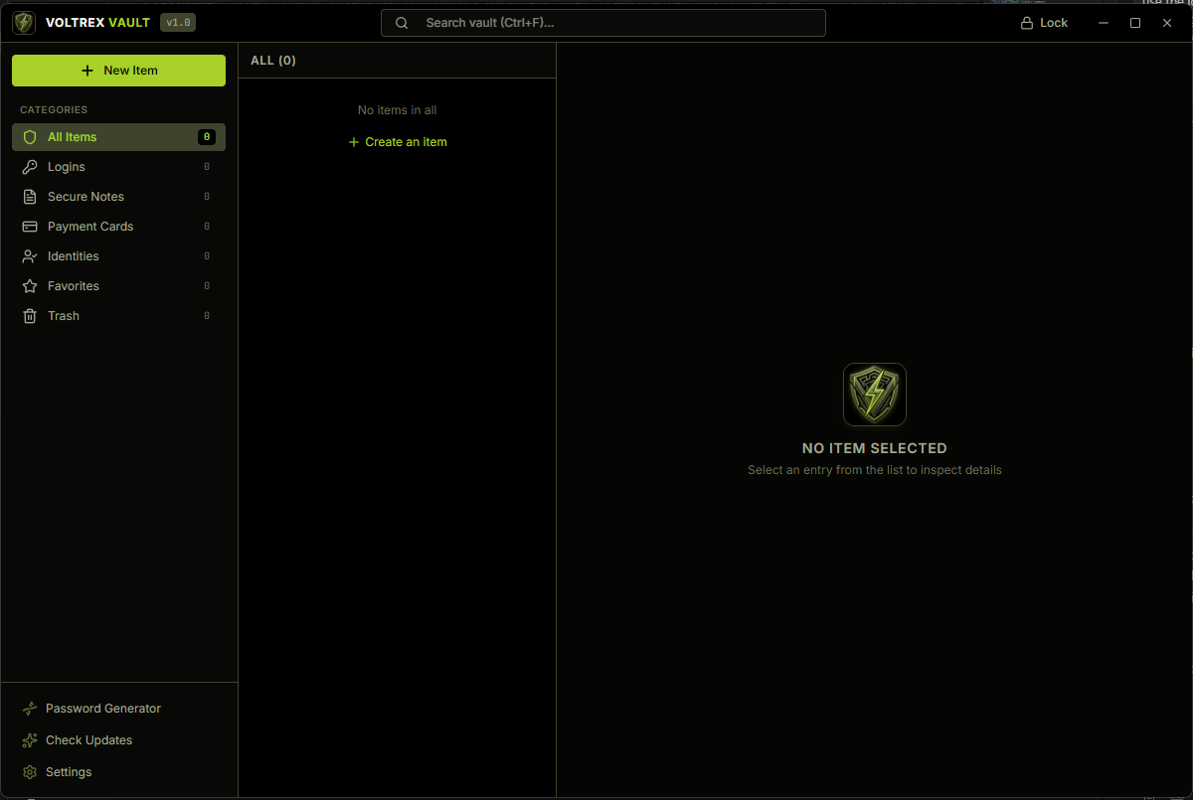
Task: Follow the Create an item link
Action: (398, 142)
